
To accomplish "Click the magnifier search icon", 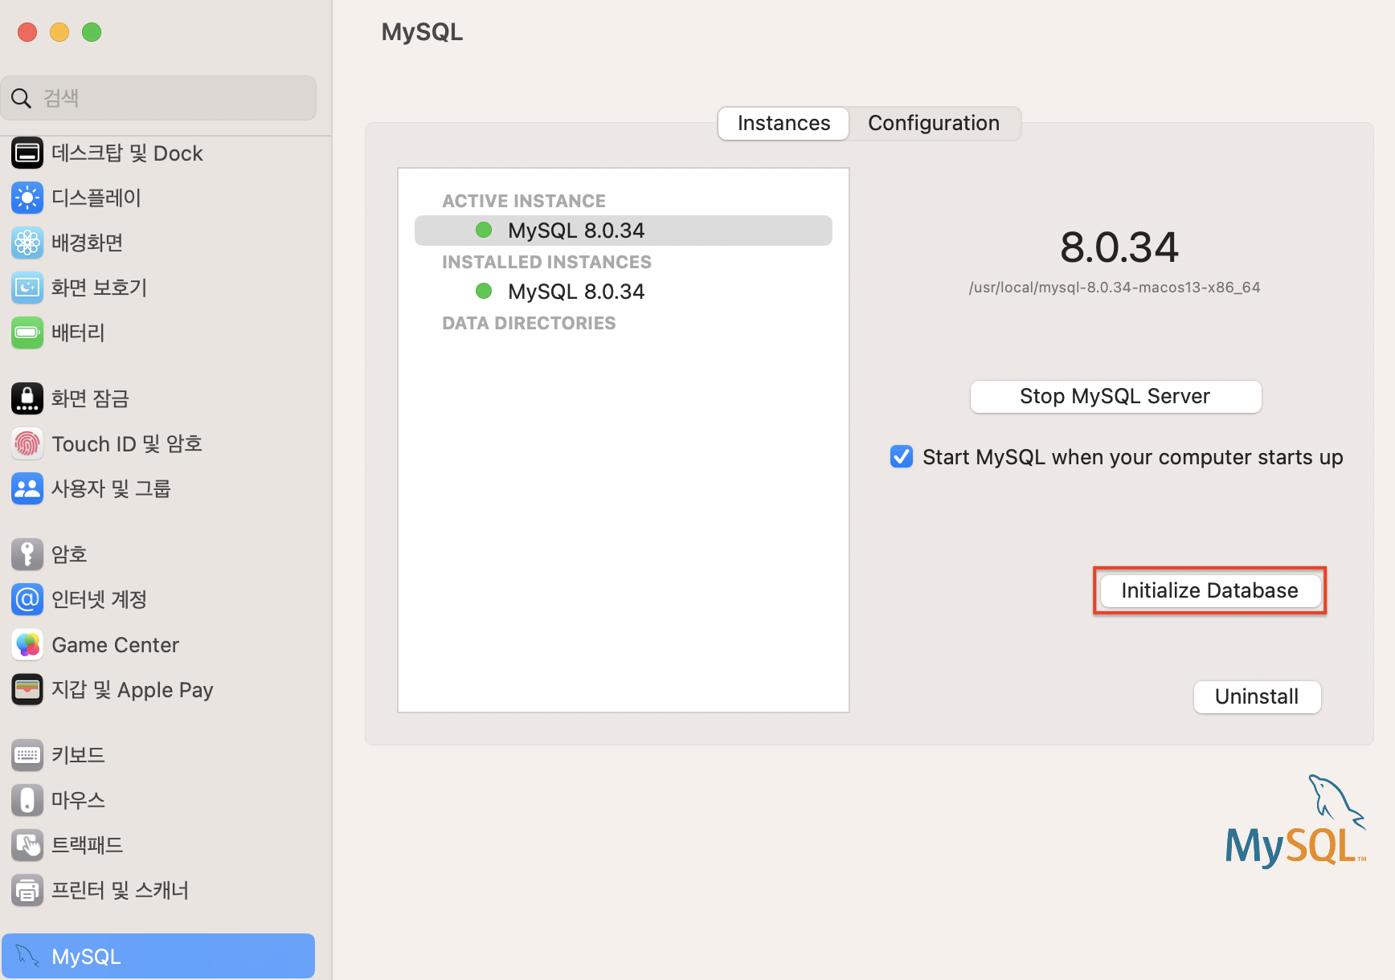I will point(22,98).
